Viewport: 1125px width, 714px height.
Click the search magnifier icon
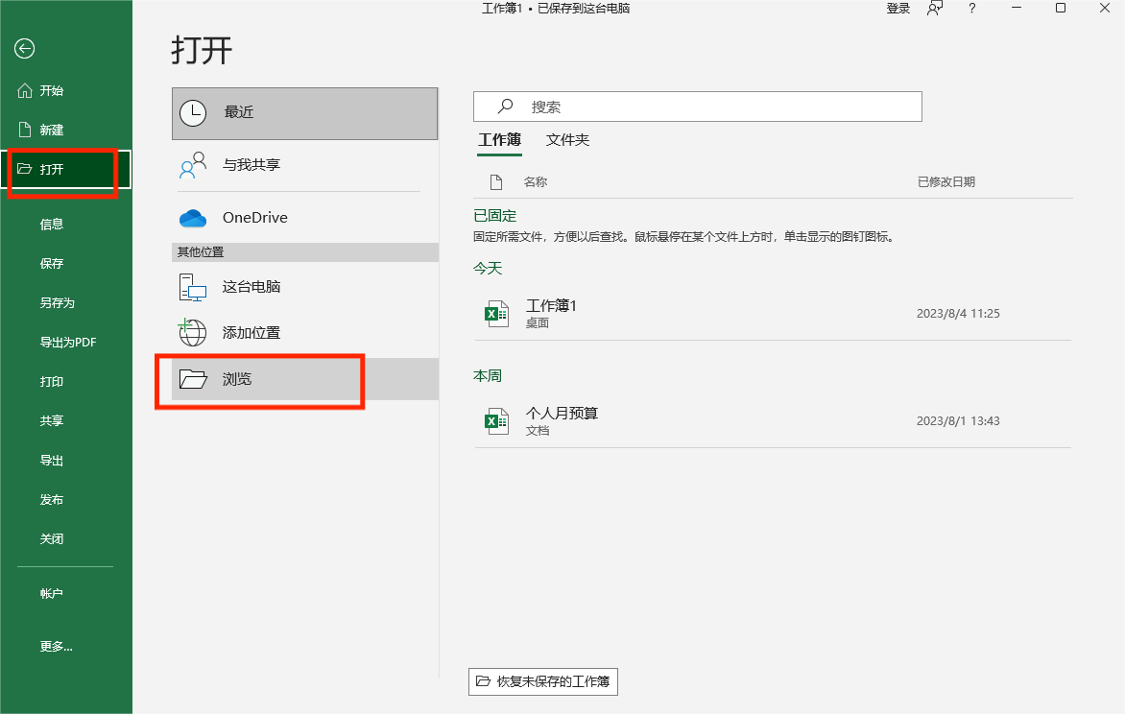coord(506,107)
